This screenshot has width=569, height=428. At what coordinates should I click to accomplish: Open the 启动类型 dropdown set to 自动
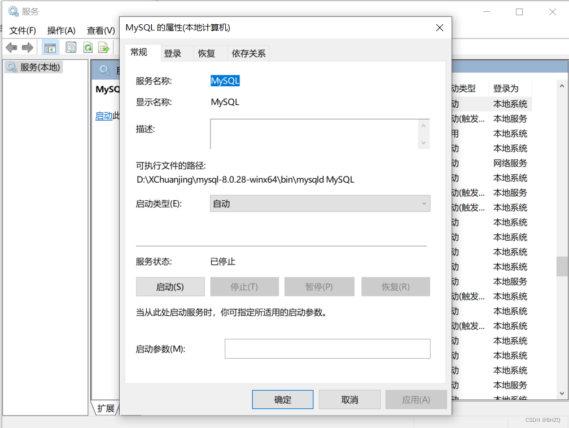(320, 204)
